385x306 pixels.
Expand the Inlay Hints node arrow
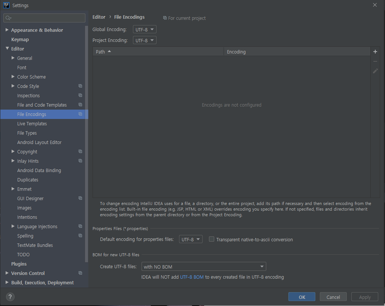[x=13, y=160]
